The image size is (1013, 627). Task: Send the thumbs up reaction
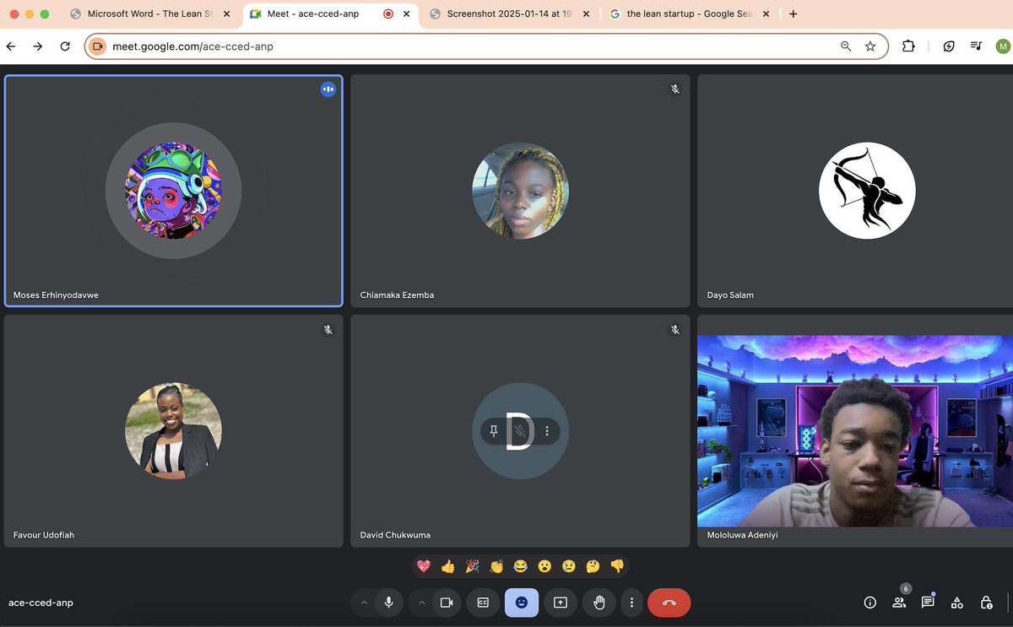tap(448, 566)
